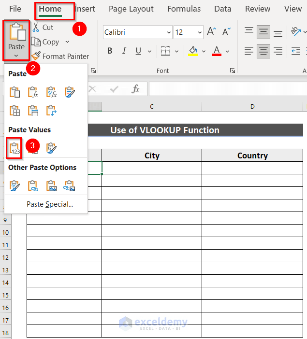Switch to the Review tab

(x=258, y=9)
